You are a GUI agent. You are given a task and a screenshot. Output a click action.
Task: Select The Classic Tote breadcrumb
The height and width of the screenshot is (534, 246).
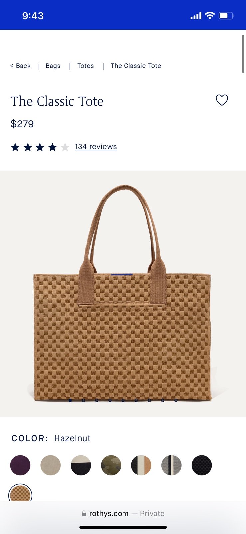136,66
